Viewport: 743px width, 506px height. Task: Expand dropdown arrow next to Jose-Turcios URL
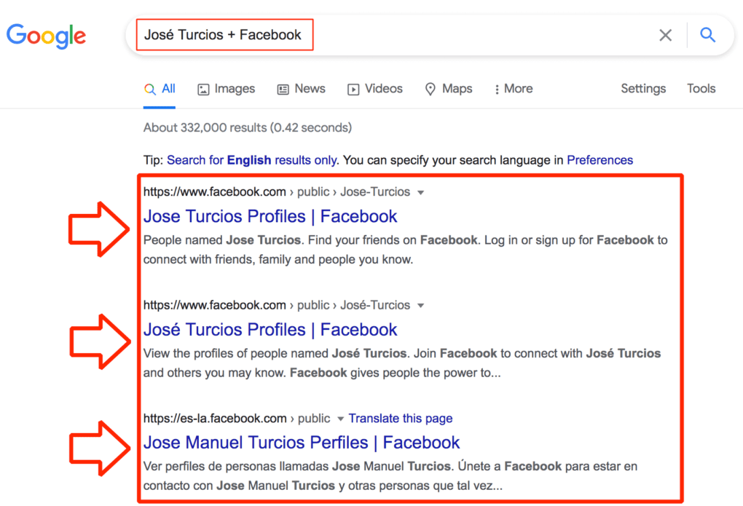[x=420, y=192]
